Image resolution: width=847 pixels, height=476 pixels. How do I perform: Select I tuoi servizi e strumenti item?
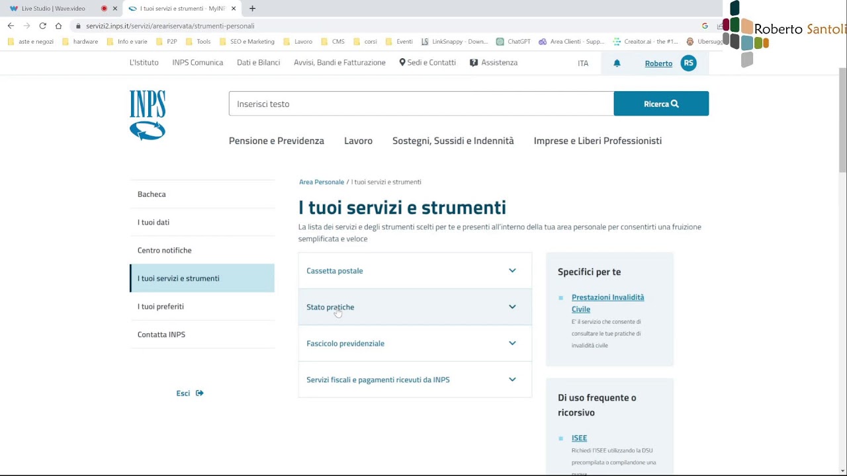[202, 278]
